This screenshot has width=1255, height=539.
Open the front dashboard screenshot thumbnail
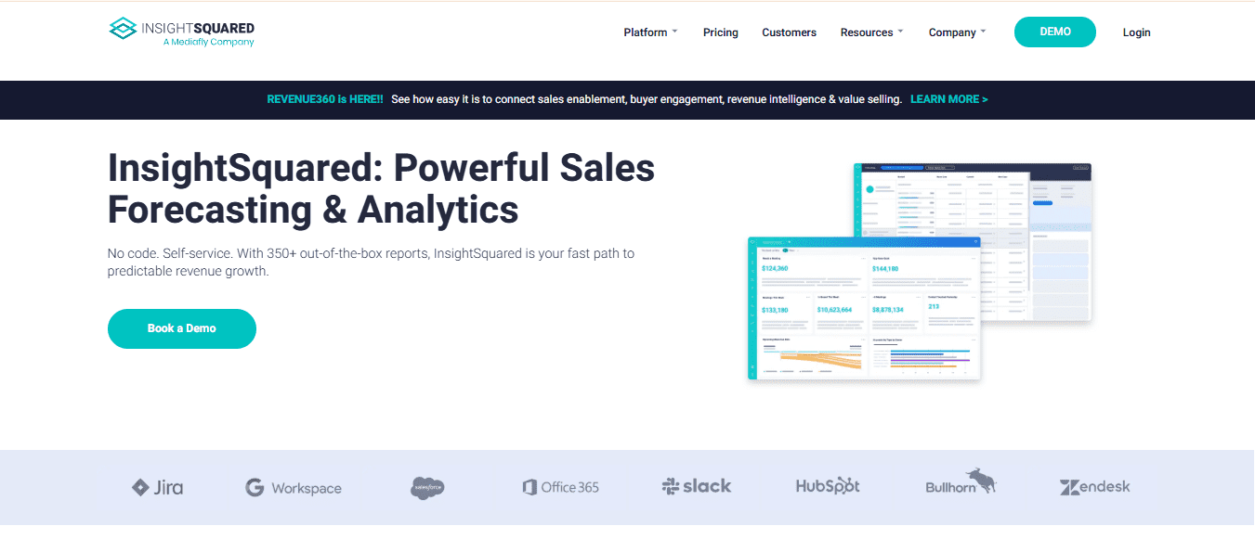tap(864, 308)
